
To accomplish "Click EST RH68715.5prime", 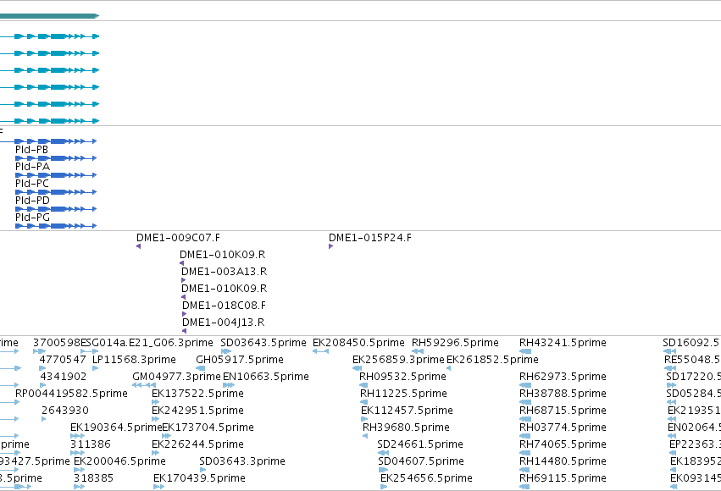I will pos(563,411).
